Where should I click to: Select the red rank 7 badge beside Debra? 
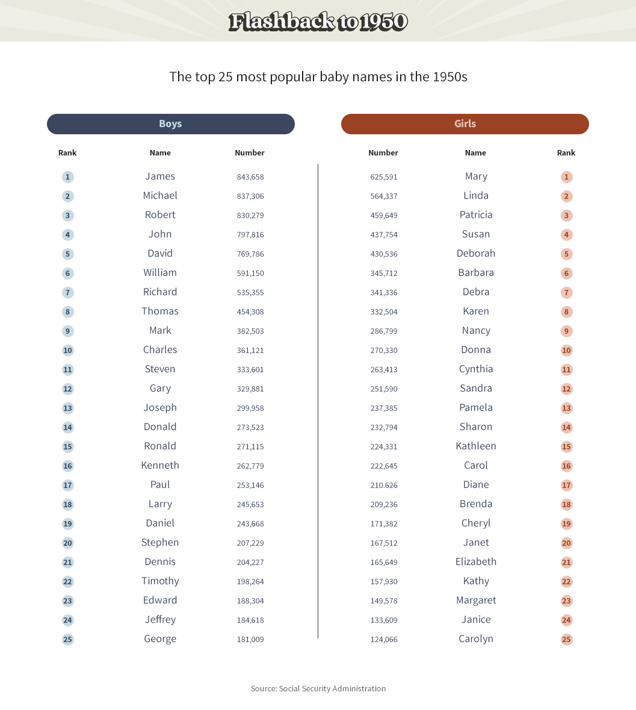[566, 293]
